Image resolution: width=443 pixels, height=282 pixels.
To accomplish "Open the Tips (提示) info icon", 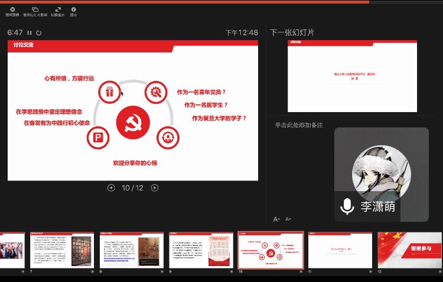I will tap(73, 9).
